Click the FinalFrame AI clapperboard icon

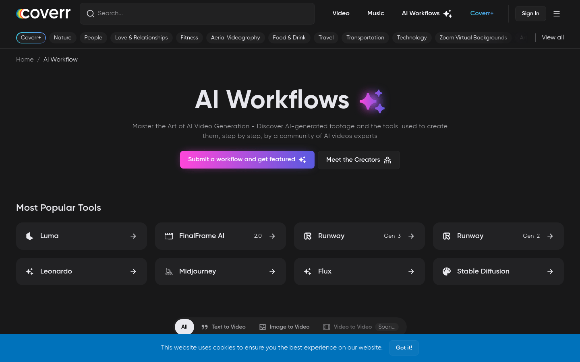coord(169,236)
